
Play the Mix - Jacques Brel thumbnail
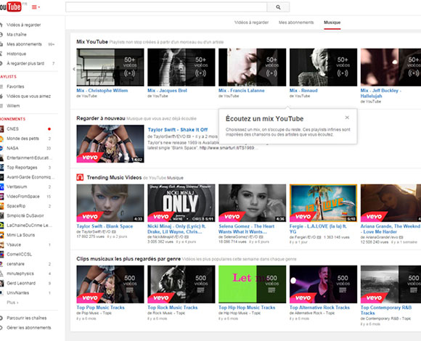click(x=181, y=67)
